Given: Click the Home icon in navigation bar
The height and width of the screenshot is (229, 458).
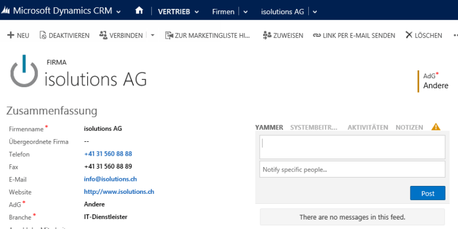Looking at the screenshot, I should (140, 11).
